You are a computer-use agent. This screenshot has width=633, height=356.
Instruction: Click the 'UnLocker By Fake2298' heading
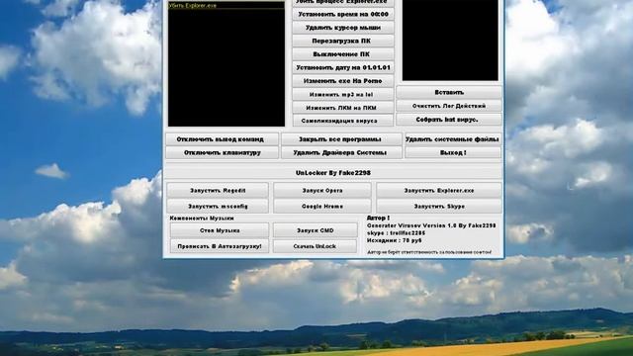(333, 173)
